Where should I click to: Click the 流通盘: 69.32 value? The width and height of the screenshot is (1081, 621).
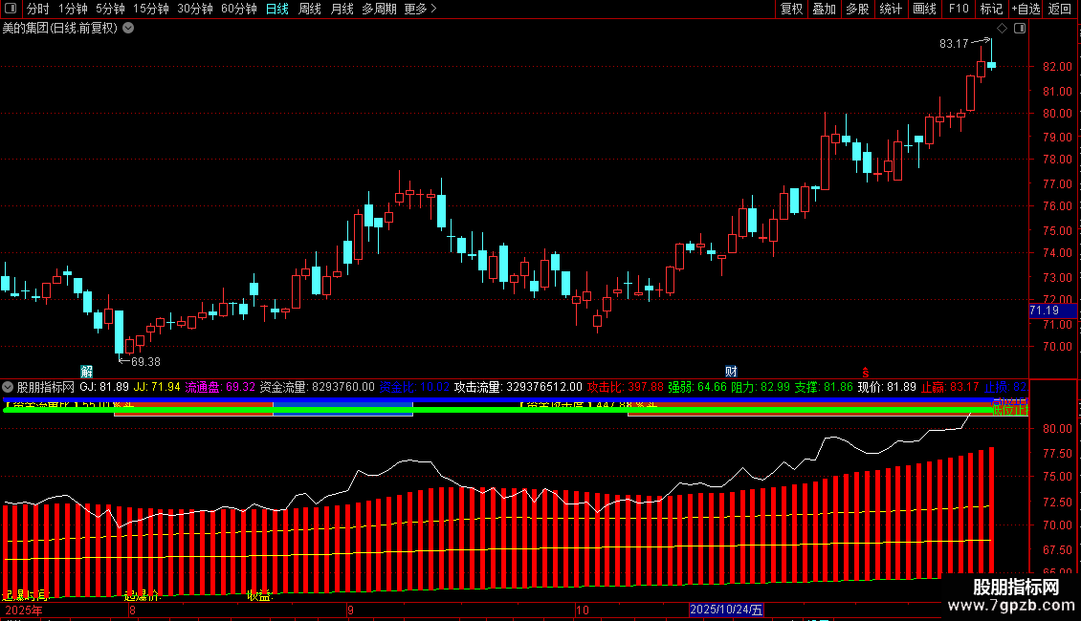[x=220, y=388]
